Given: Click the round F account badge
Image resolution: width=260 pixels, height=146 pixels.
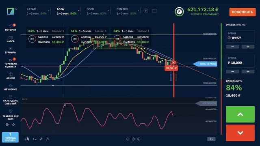Looking at the screenshot, I should pyautogui.click(x=179, y=12).
